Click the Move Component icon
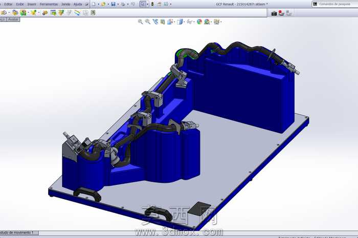Screen dimensions: 358x238 (x=53, y=13)
